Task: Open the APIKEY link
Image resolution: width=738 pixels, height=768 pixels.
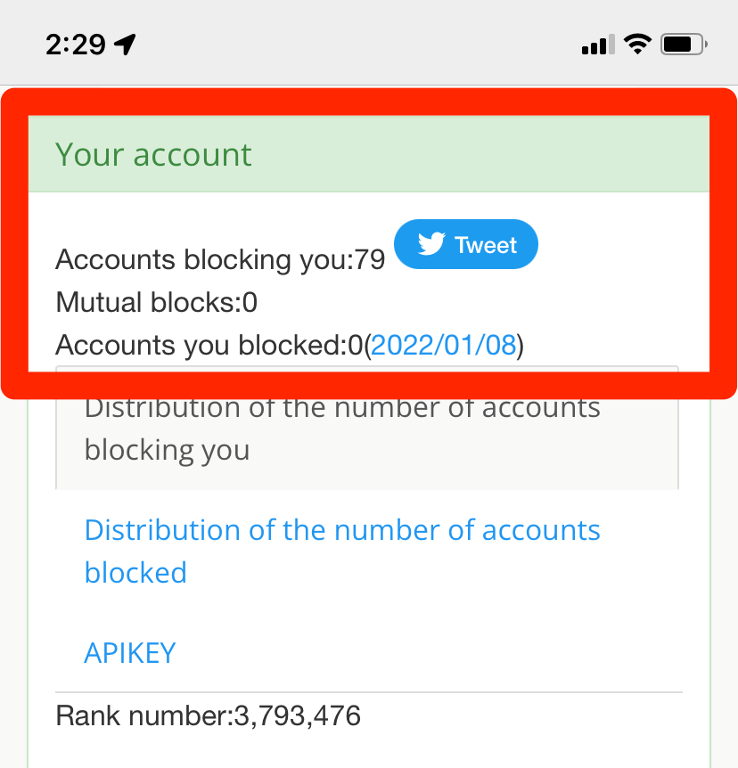Action: click(129, 652)
